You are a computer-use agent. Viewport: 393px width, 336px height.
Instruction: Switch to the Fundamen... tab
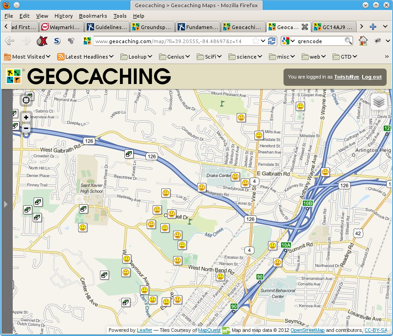[x=198, y=27]
